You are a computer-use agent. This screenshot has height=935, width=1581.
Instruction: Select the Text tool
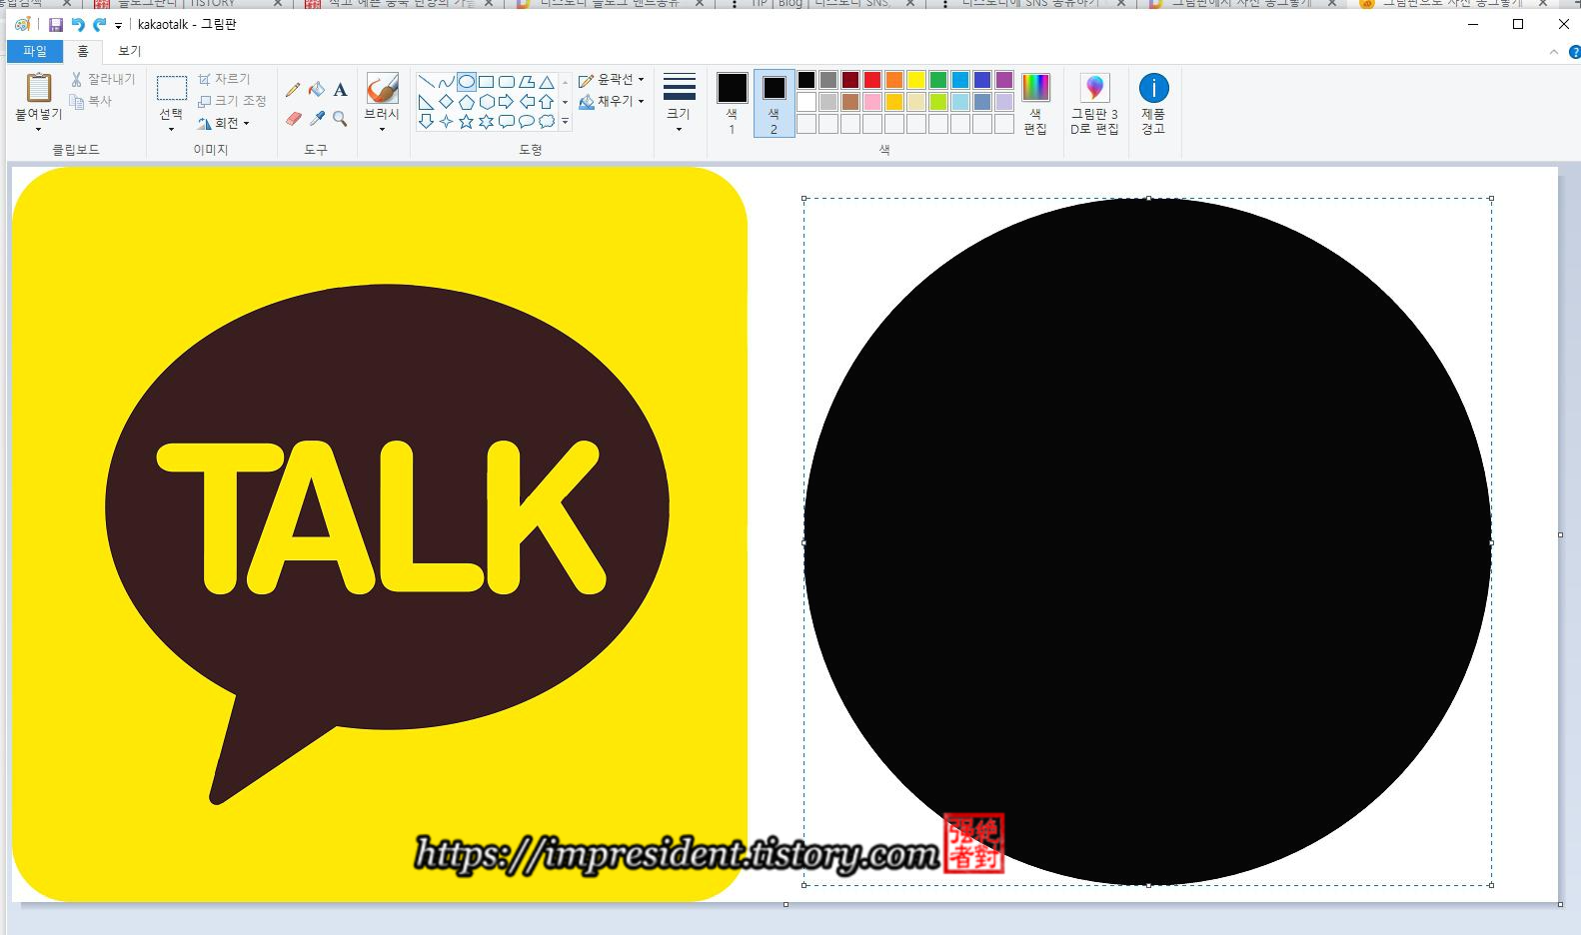point(341,90)
